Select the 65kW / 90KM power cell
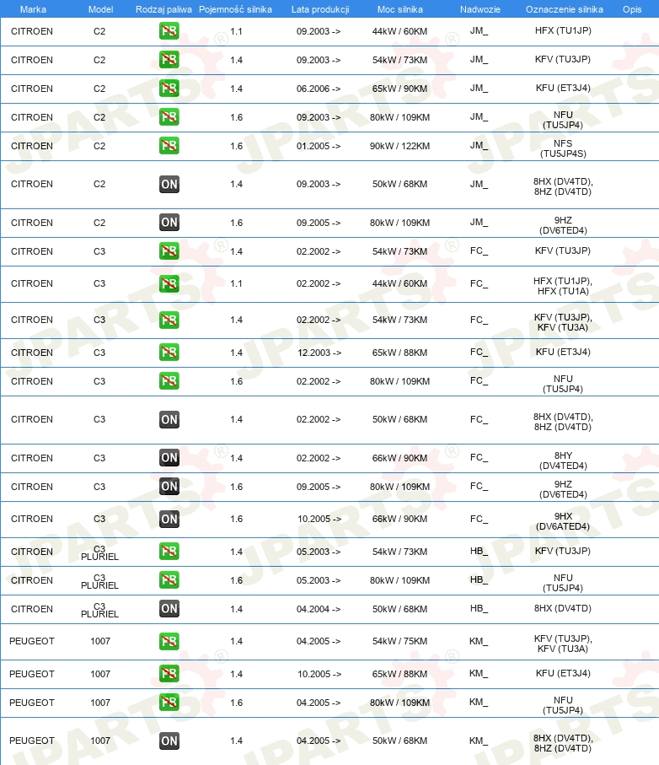 (x=399, y=89)
